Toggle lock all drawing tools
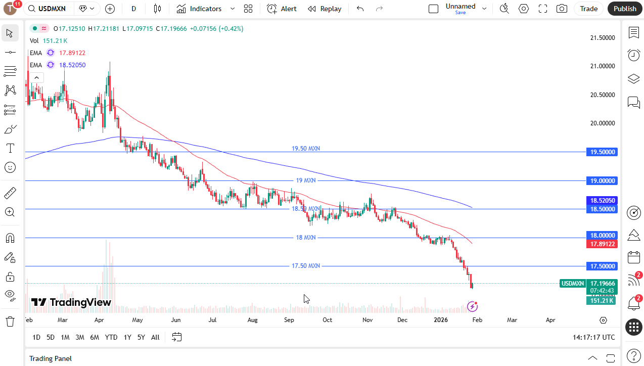 [x=10, y=277]
